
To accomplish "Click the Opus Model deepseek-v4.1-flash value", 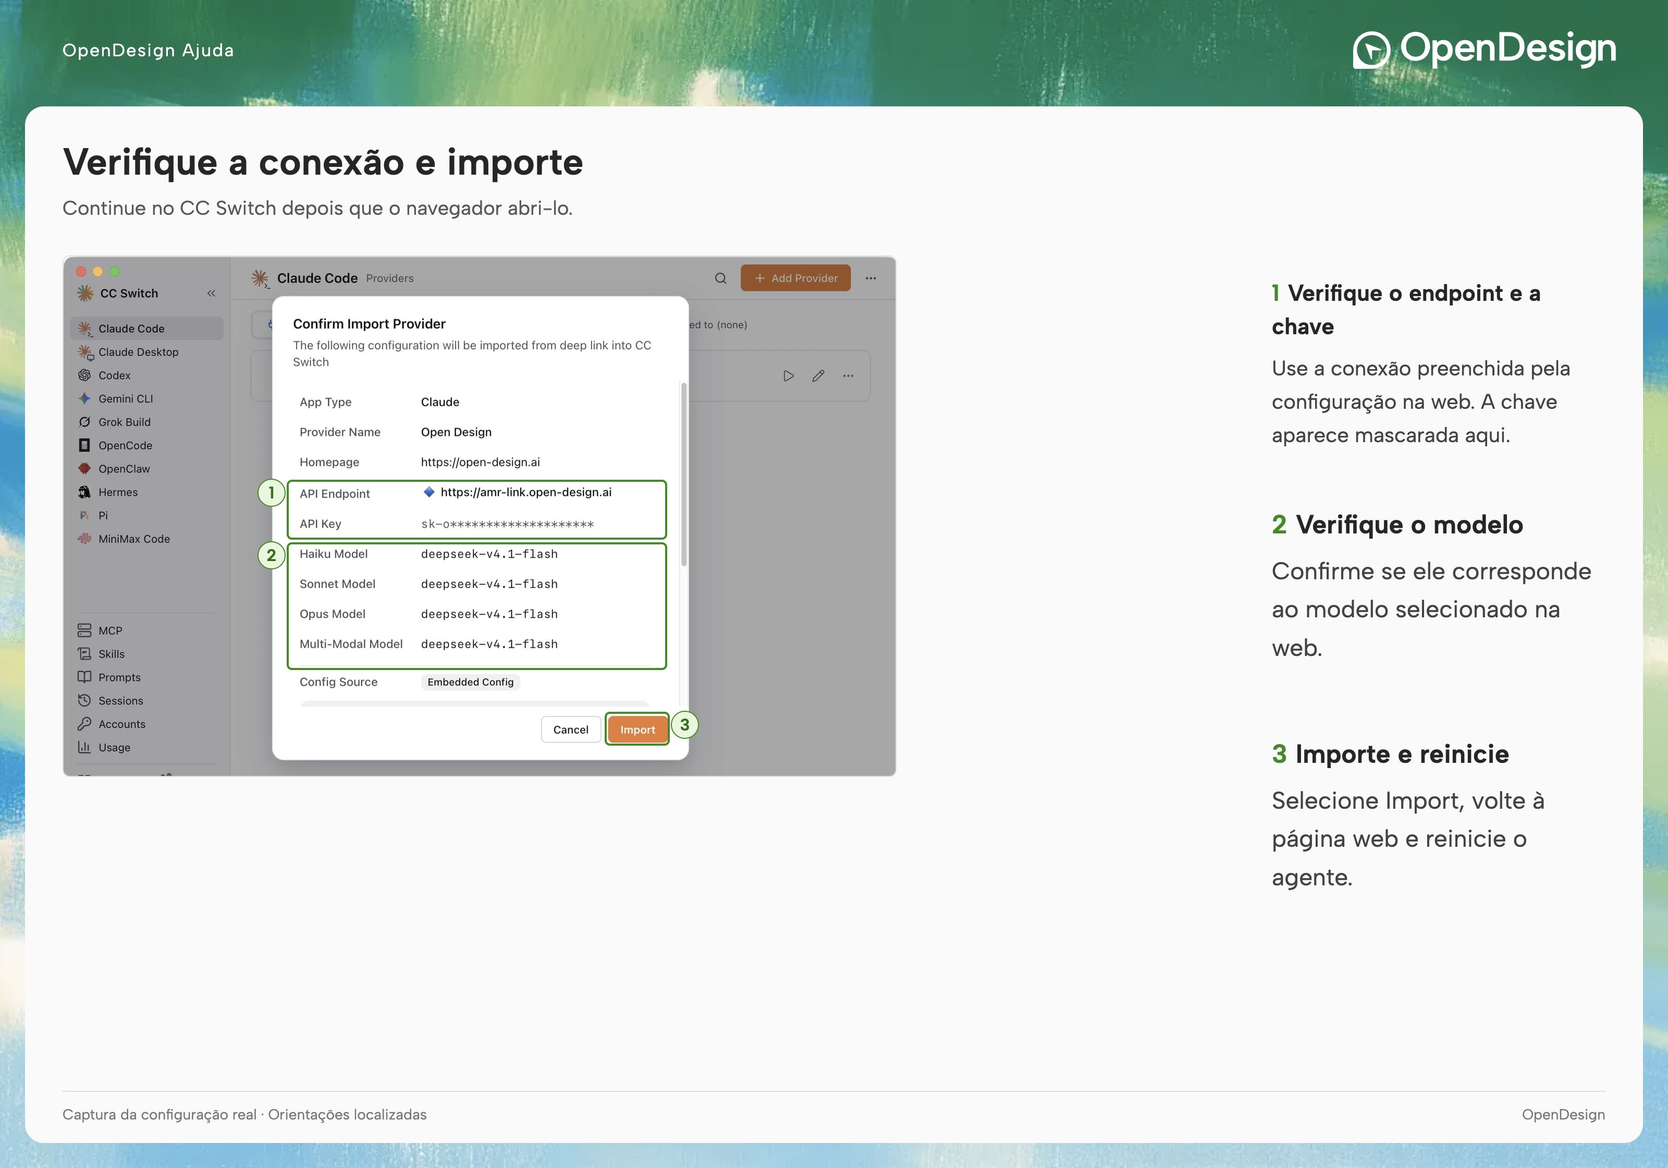I will 489,614.
